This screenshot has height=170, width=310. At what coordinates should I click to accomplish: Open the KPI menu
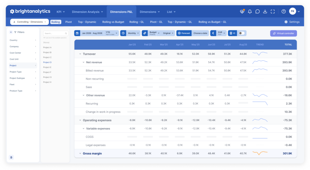61,12
